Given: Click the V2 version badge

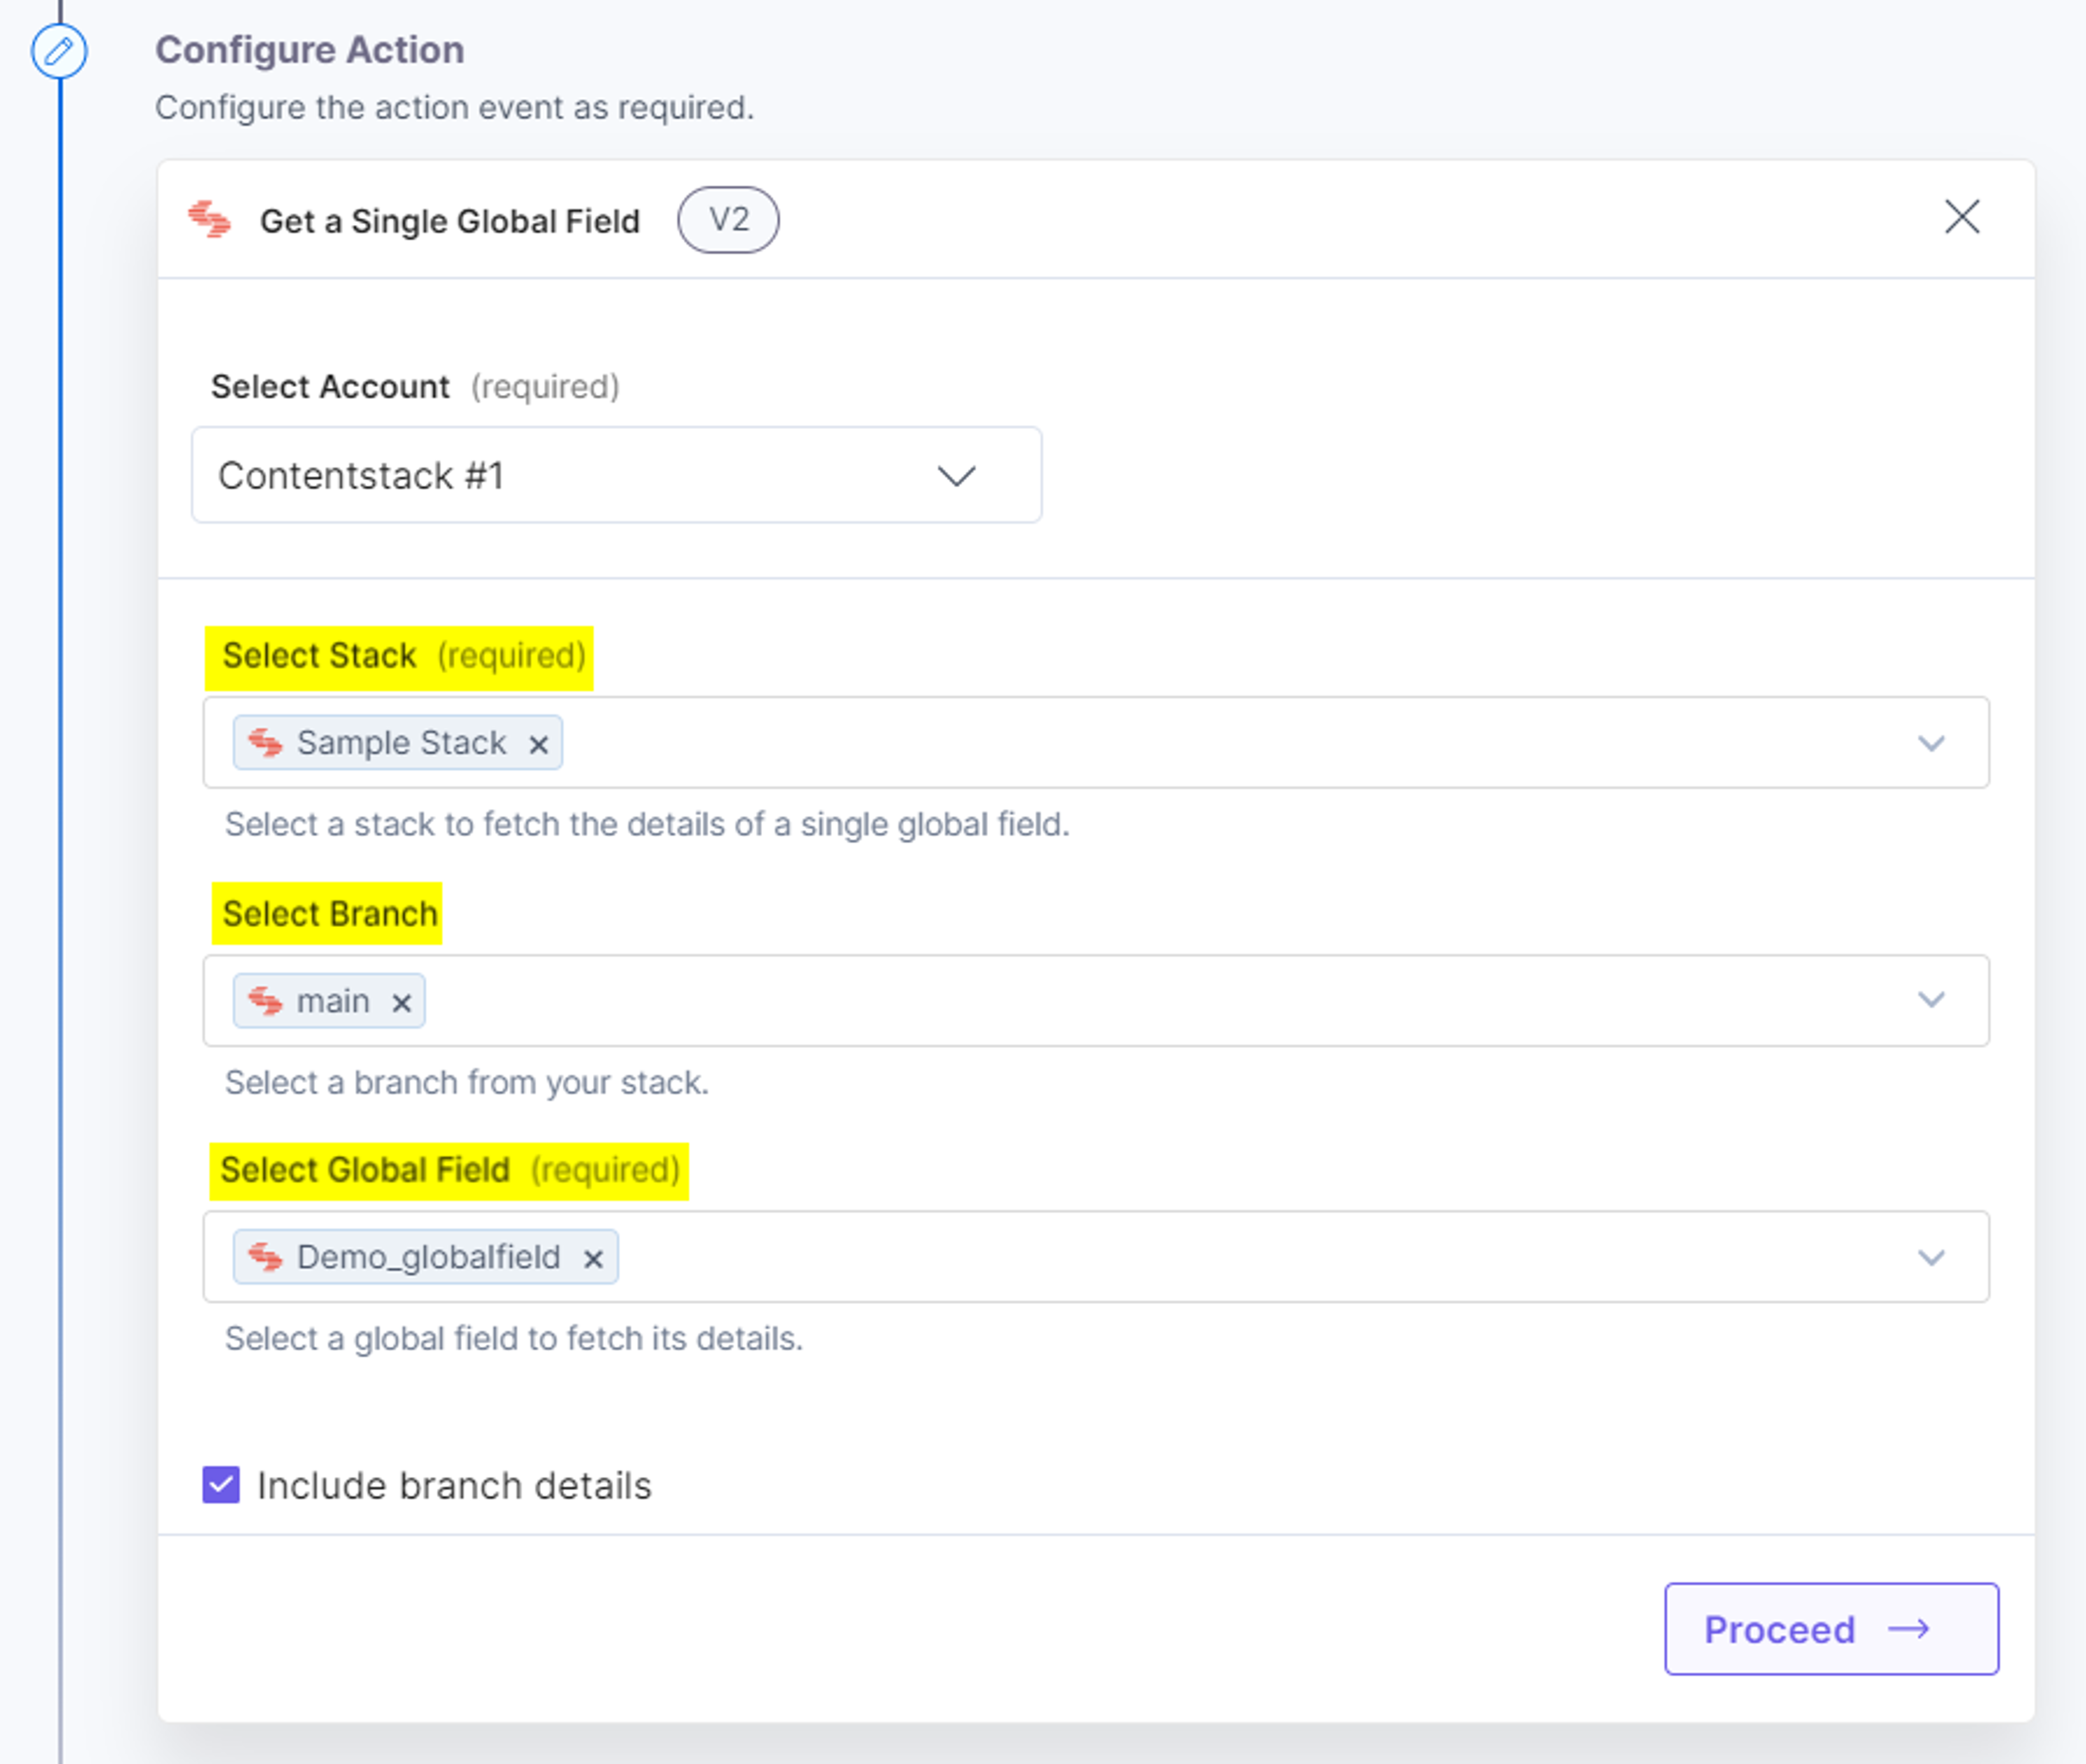Looking at the screenshot, I should pos(728,219).
